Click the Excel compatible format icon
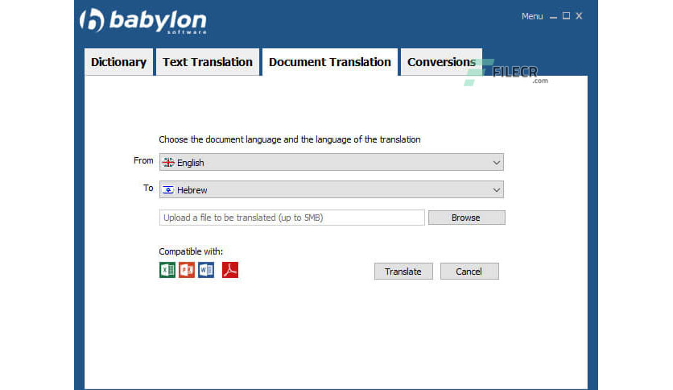The image size is (673, 390). click(x=167, y=270)
